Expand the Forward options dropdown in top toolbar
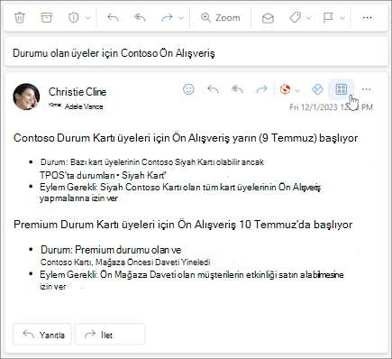 point(181,18)
